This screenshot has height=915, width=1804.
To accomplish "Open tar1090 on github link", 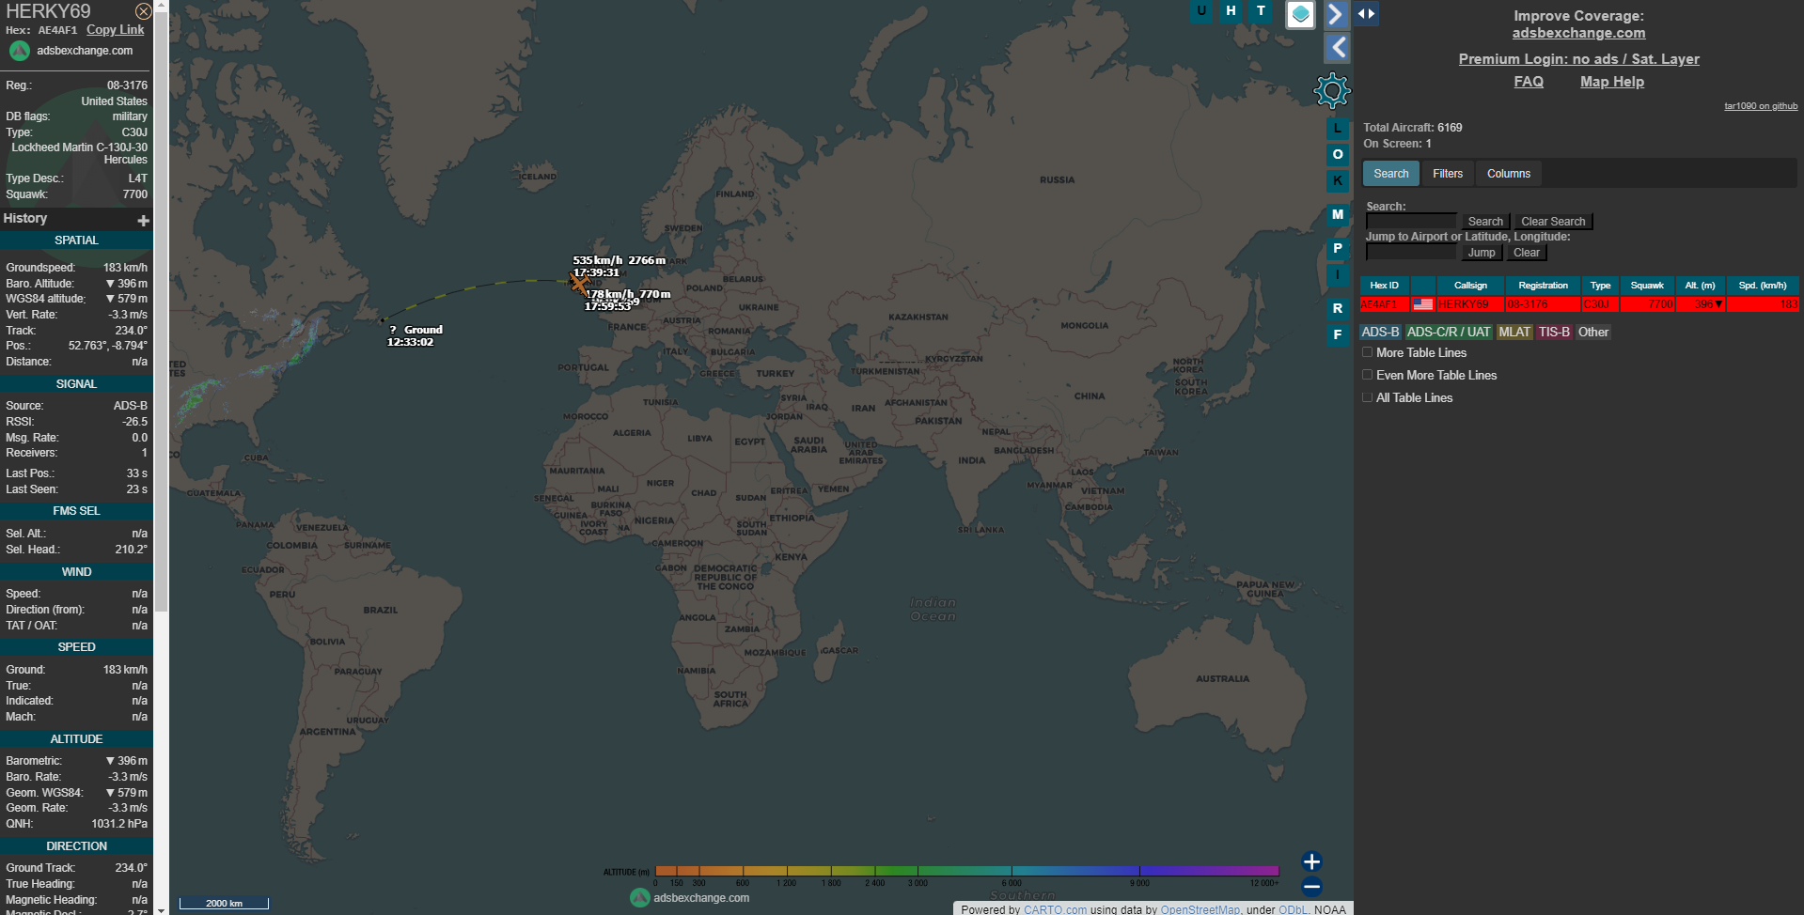I will 1761,106.
